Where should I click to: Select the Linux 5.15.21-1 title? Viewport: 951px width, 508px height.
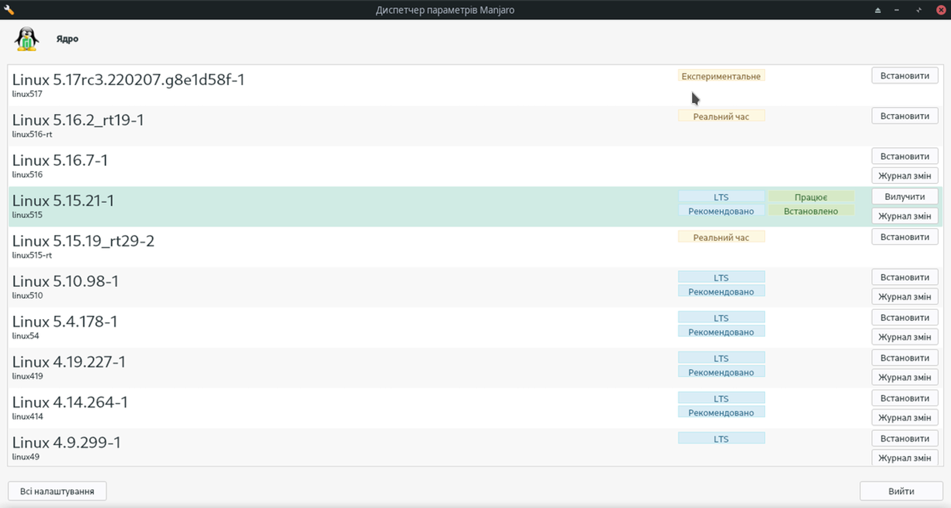point(63,201)
